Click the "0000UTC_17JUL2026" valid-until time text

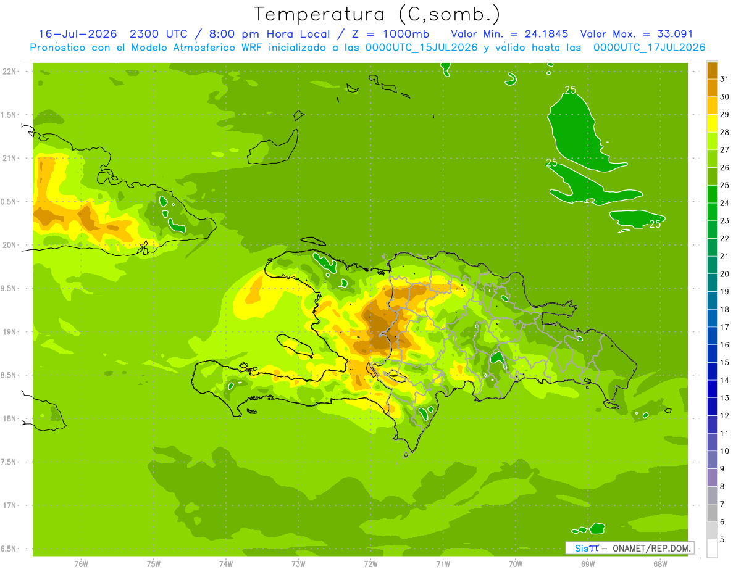pyautogui.click(x=649, y=48)
